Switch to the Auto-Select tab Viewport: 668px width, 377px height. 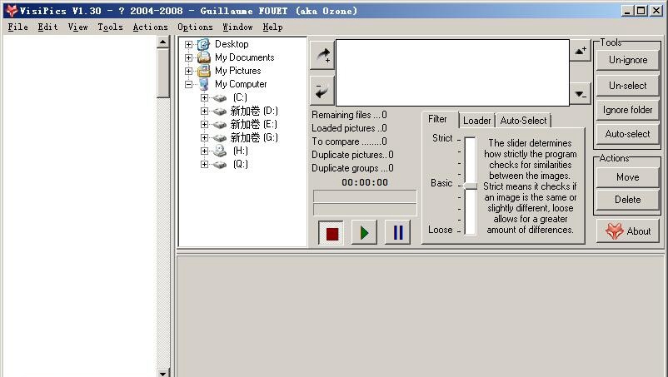523,121
